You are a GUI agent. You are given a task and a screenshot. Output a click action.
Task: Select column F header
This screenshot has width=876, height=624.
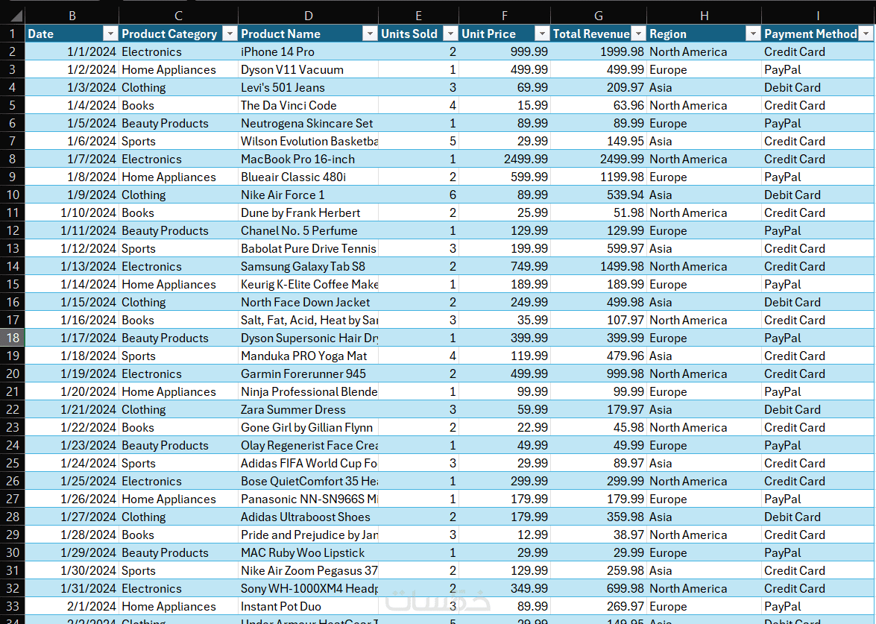pyautogui.click(x=505, y=16)
